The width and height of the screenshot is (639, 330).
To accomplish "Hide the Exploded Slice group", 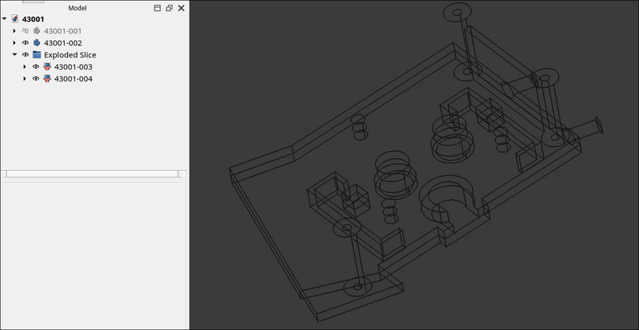I will tap(26, 55).
